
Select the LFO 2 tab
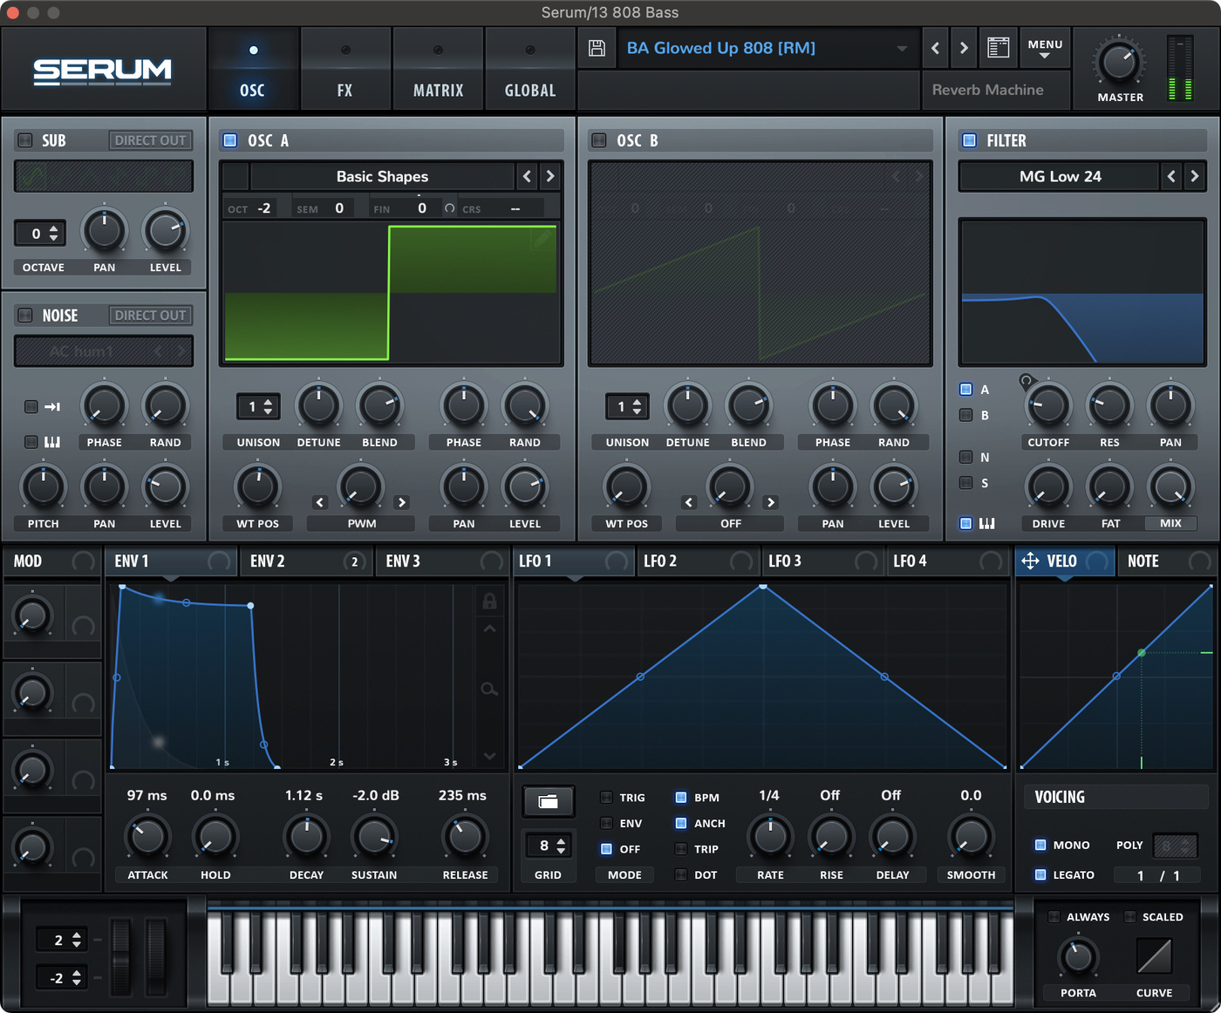[698, 561]
